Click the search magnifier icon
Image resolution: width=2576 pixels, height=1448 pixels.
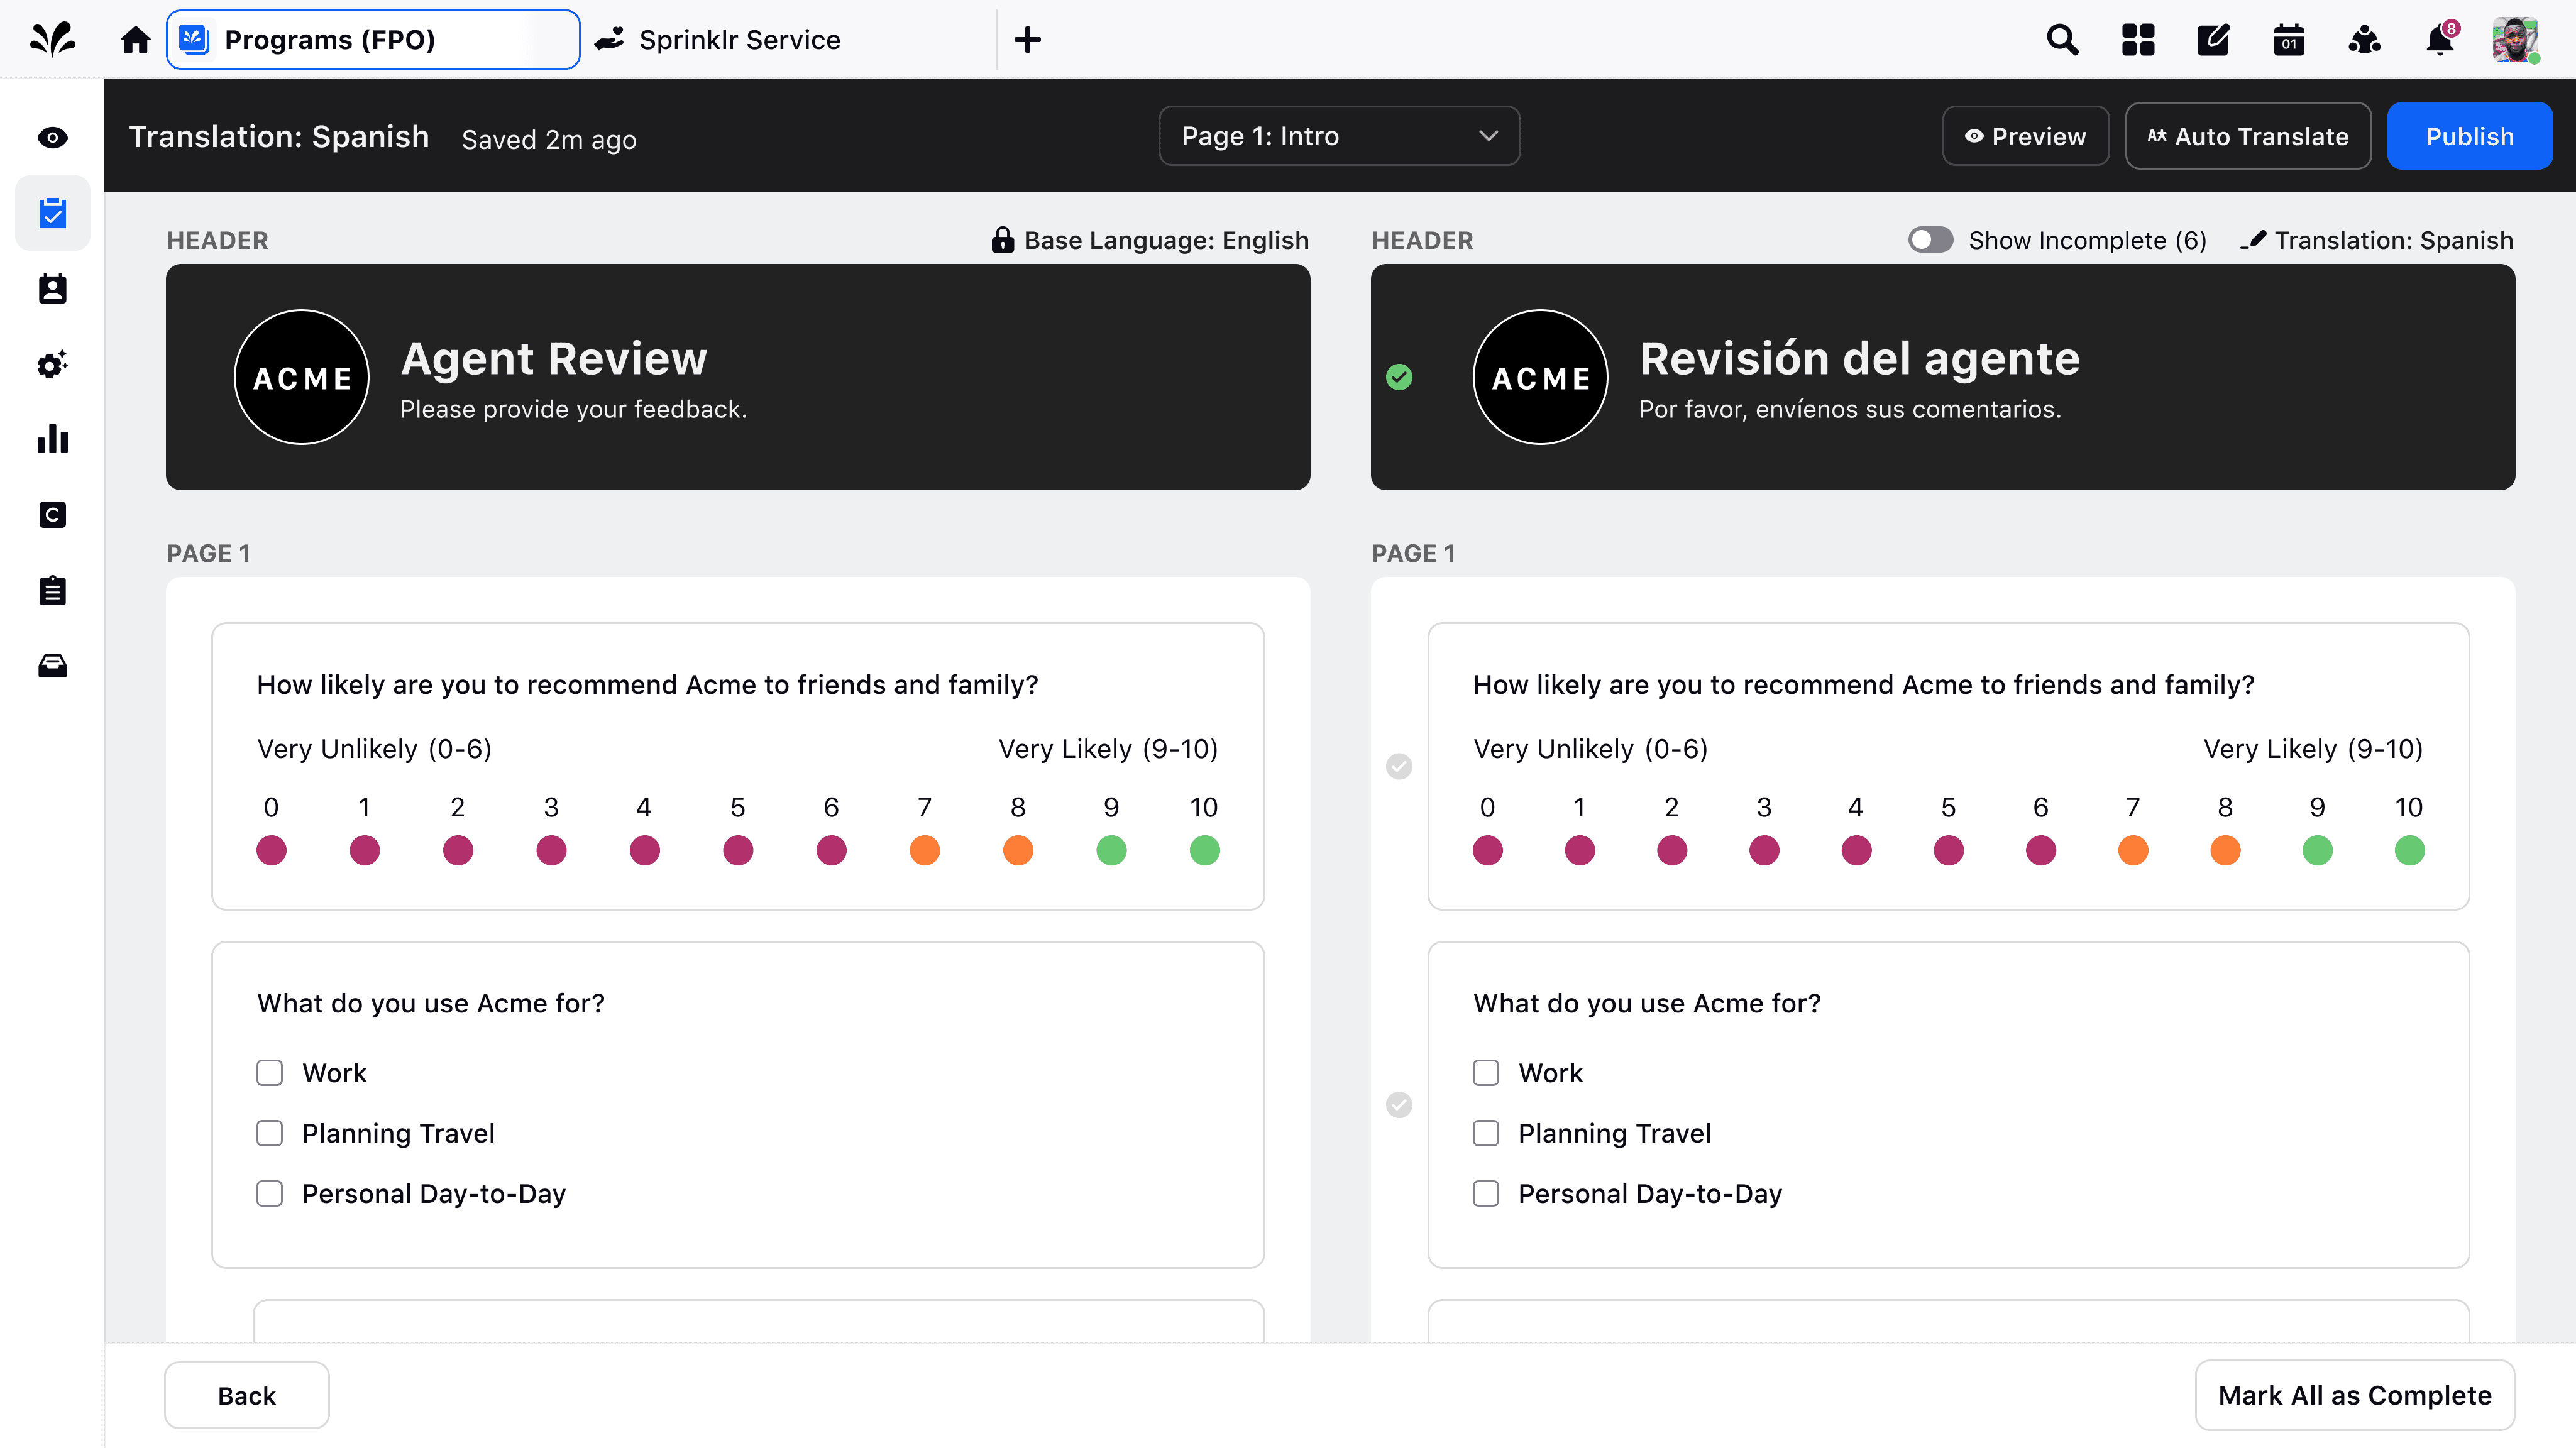click(2062, 40)
